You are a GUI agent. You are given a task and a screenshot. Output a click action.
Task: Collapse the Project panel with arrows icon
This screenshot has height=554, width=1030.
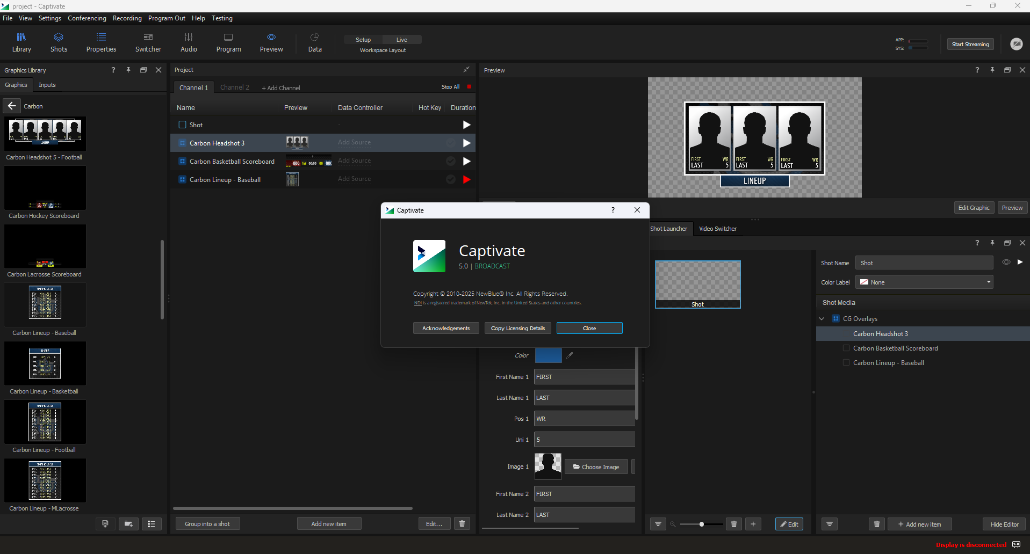click(x=466, y=69)
